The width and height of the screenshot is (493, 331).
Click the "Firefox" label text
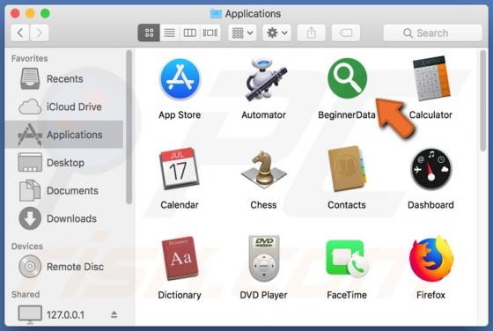(x=430, y=295)
